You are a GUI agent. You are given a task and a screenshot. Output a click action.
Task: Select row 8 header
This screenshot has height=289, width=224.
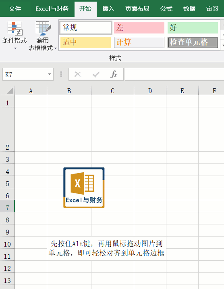[x=7, y=218]
